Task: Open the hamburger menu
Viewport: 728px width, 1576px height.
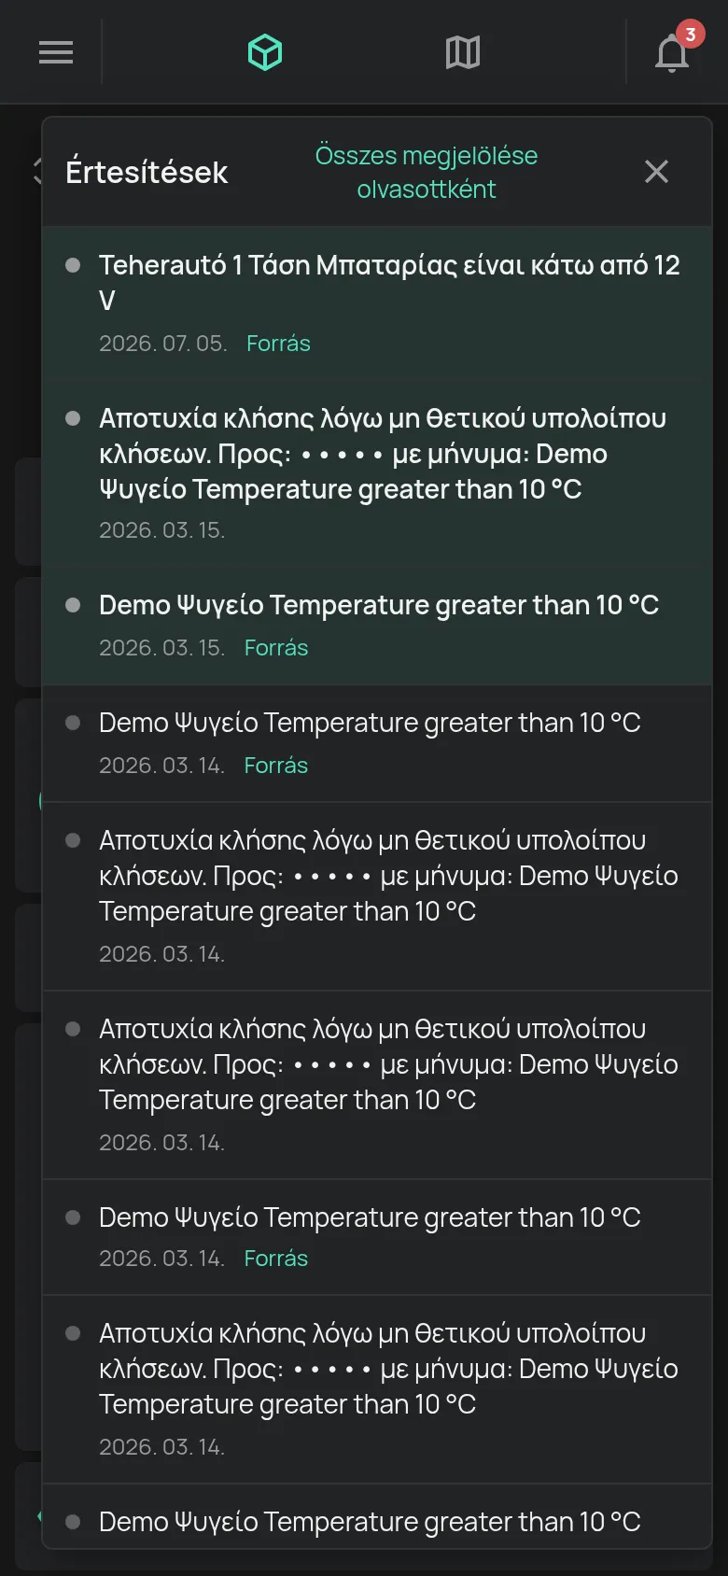Action: [56, 52]
